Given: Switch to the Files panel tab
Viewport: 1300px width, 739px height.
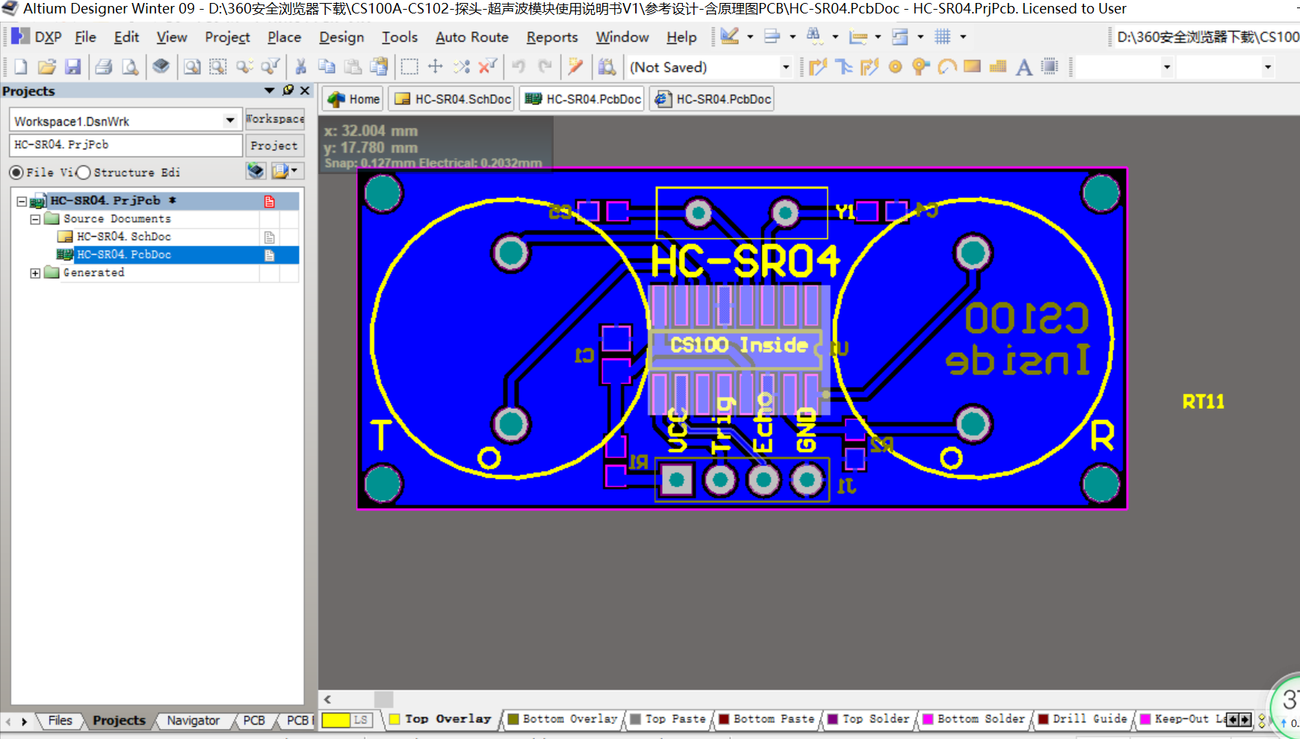Looking at the screenshot, I should (60, 720).
